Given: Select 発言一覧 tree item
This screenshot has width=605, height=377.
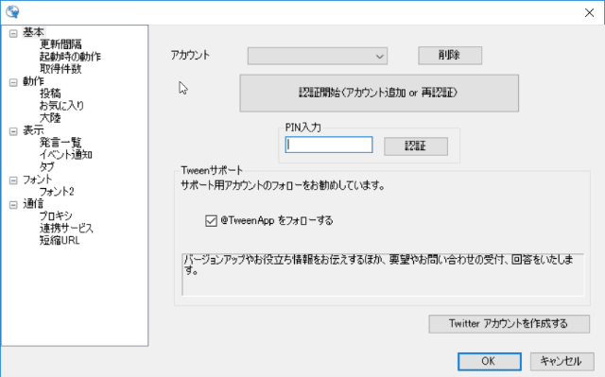Looking at the screenshot, I should (x=60, y=143).
